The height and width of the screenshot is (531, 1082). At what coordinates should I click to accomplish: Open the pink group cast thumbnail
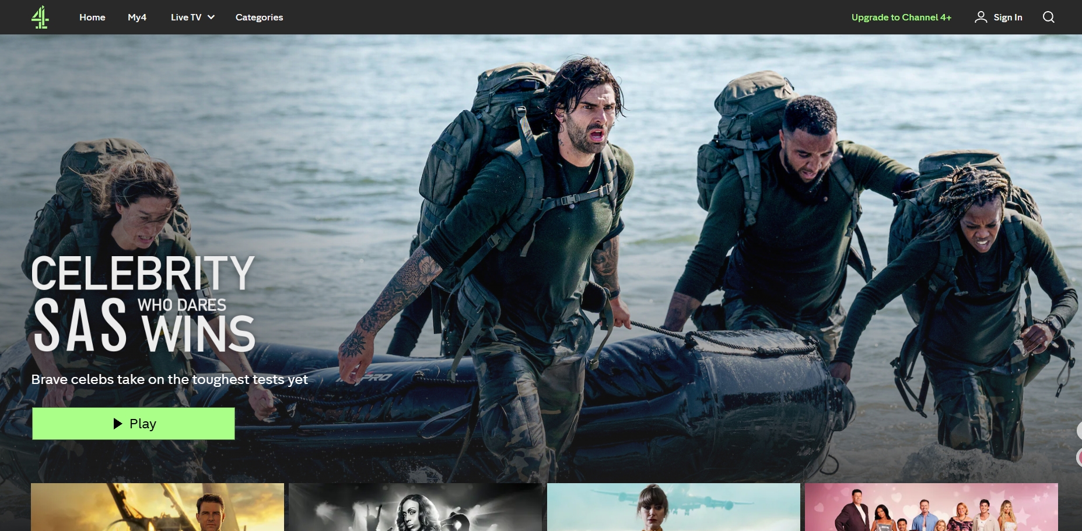point(931,506)
